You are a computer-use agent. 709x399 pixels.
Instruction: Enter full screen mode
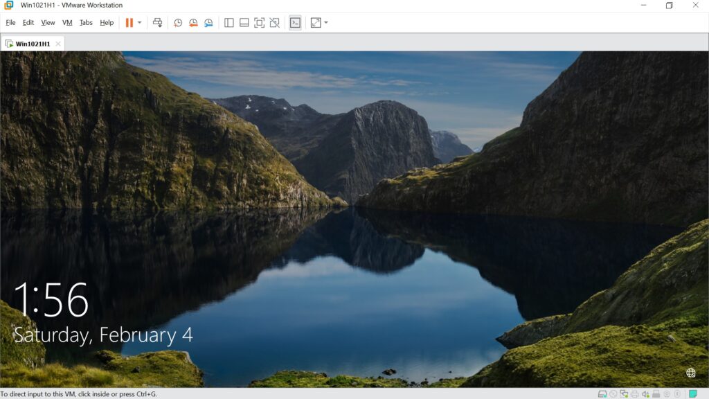(259, 23)
